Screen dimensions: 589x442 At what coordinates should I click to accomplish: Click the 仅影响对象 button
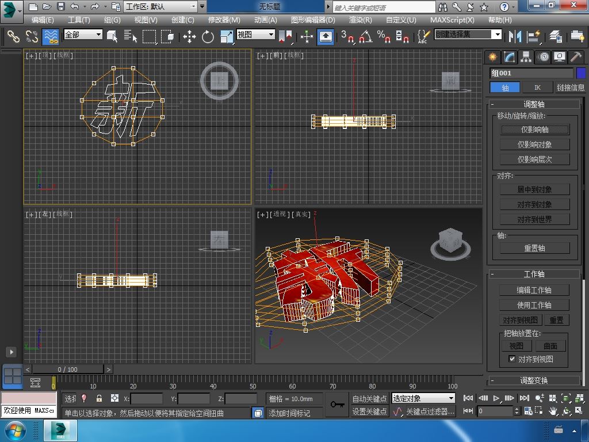(x=534, y=144)
